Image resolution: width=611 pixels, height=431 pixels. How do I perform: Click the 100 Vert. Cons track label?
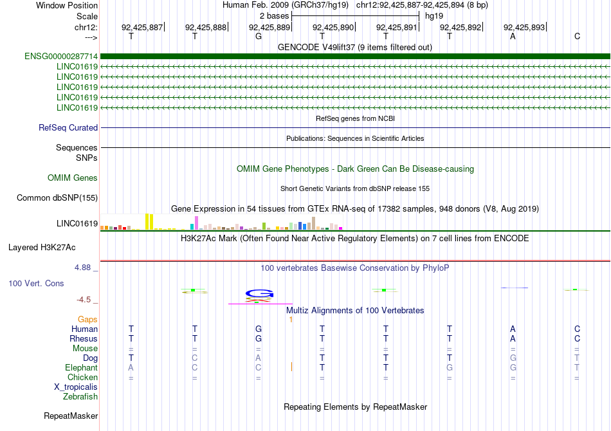click(x=36, y=283)
